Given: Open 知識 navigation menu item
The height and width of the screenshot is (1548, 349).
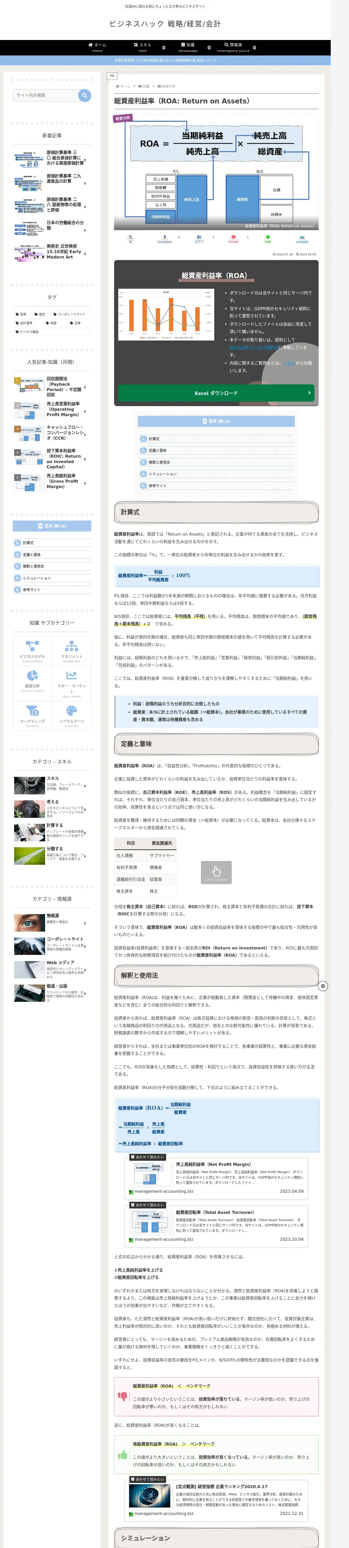Looking at the screenshot, I should [188, 47].
